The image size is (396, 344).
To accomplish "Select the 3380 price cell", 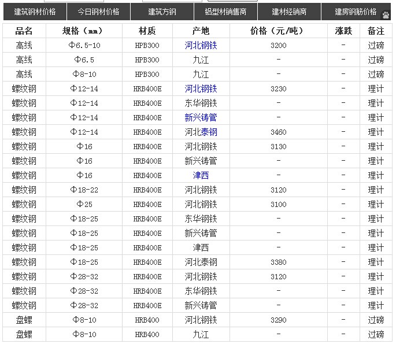I will click(x=279, y=262).
